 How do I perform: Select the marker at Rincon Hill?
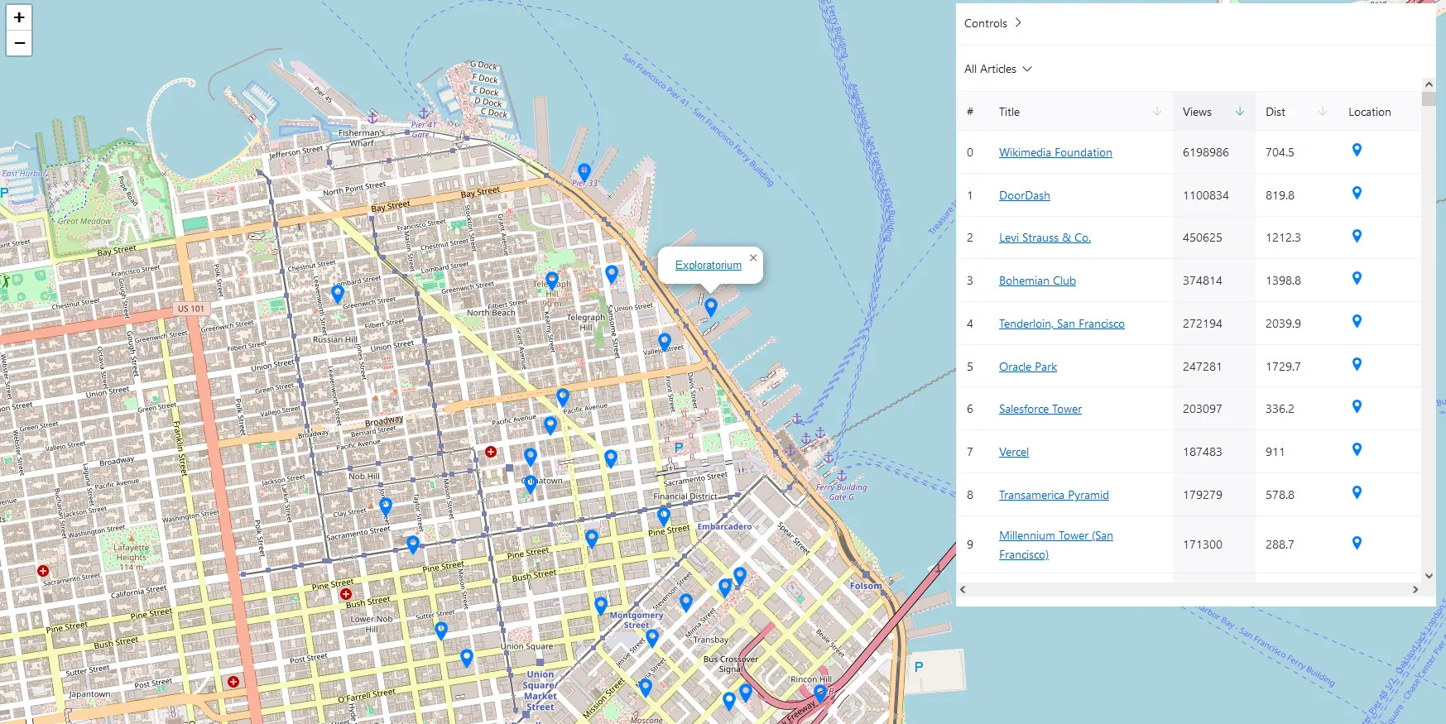[x=820, y=693]
